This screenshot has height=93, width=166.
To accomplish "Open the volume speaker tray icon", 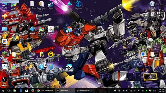I will point(135,91).
